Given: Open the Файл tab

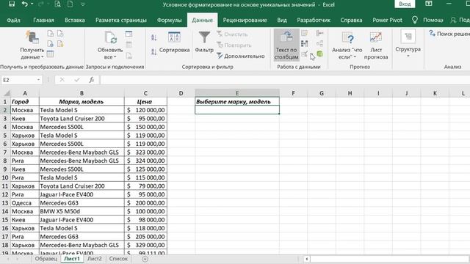Looking at the screenshot, I should click(x=13, y=20).
